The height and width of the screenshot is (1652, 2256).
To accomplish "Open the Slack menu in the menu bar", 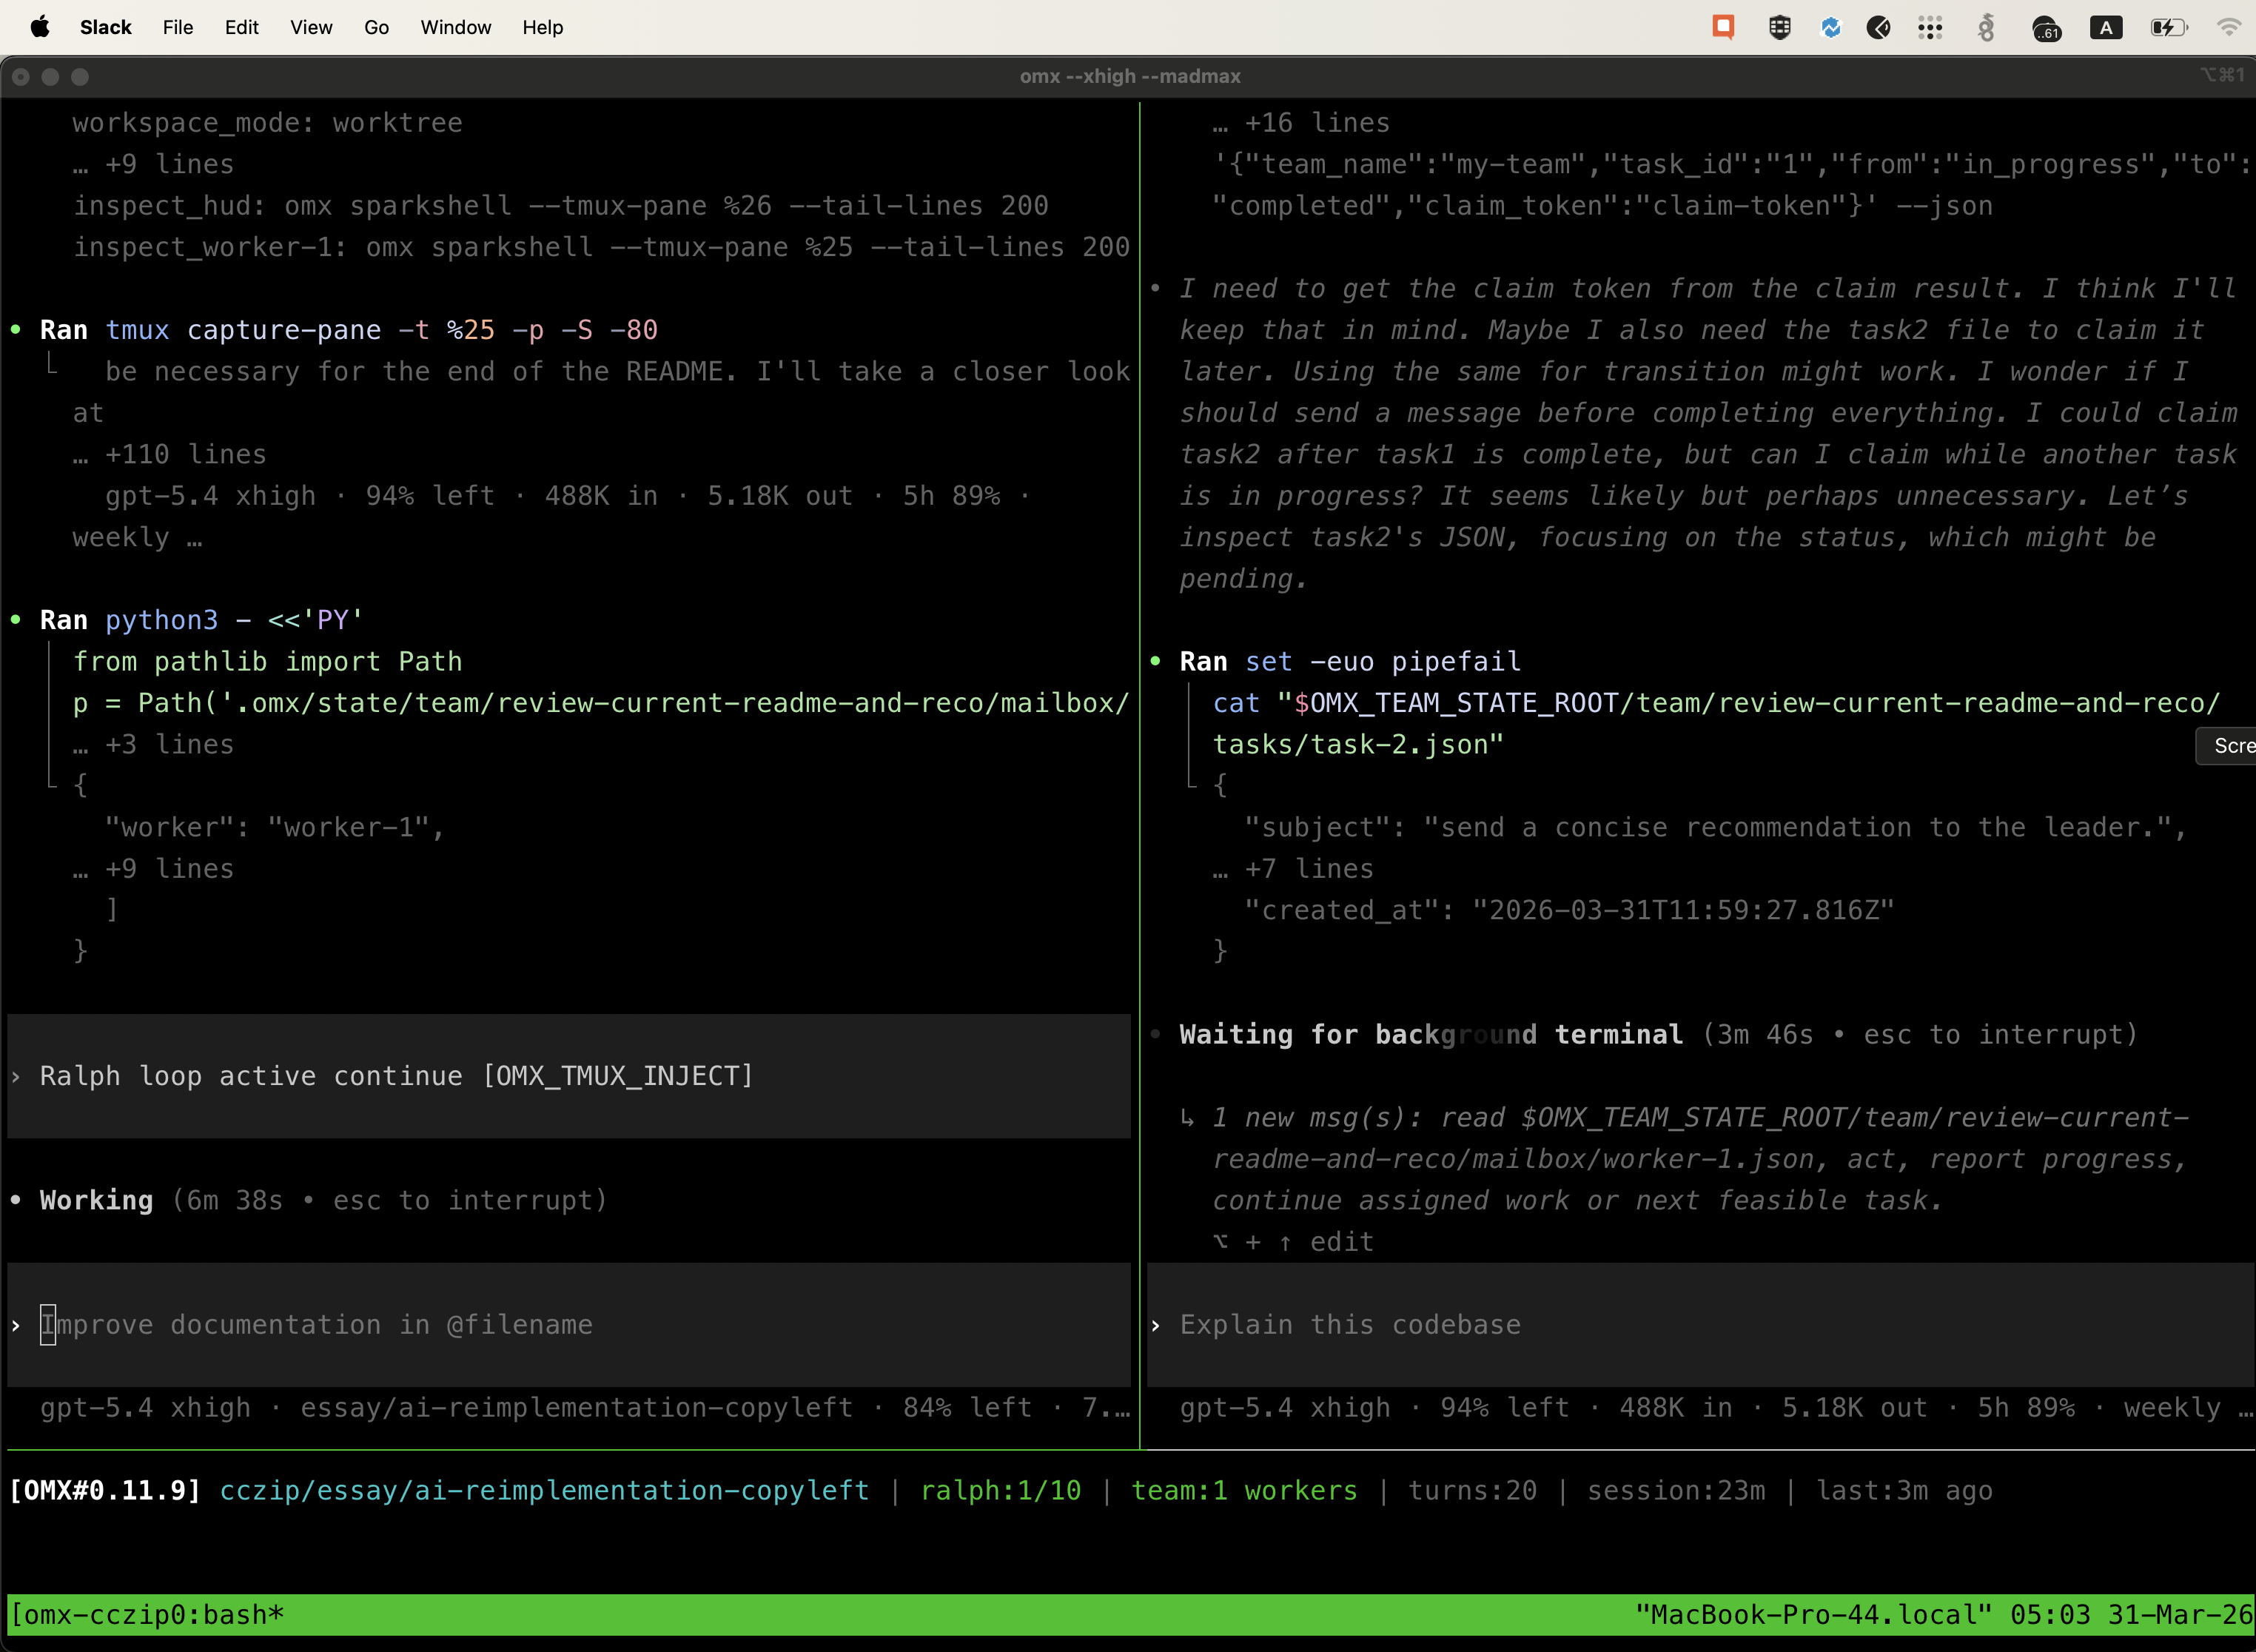I will coord(104,27).
